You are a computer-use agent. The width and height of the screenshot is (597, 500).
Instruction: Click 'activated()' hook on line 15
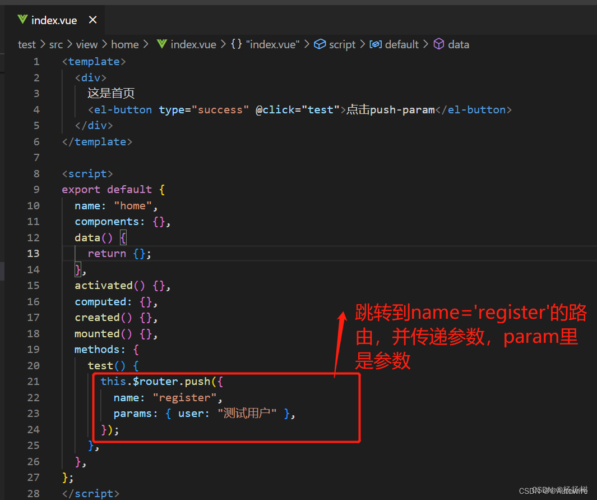(x=110, y=286)
